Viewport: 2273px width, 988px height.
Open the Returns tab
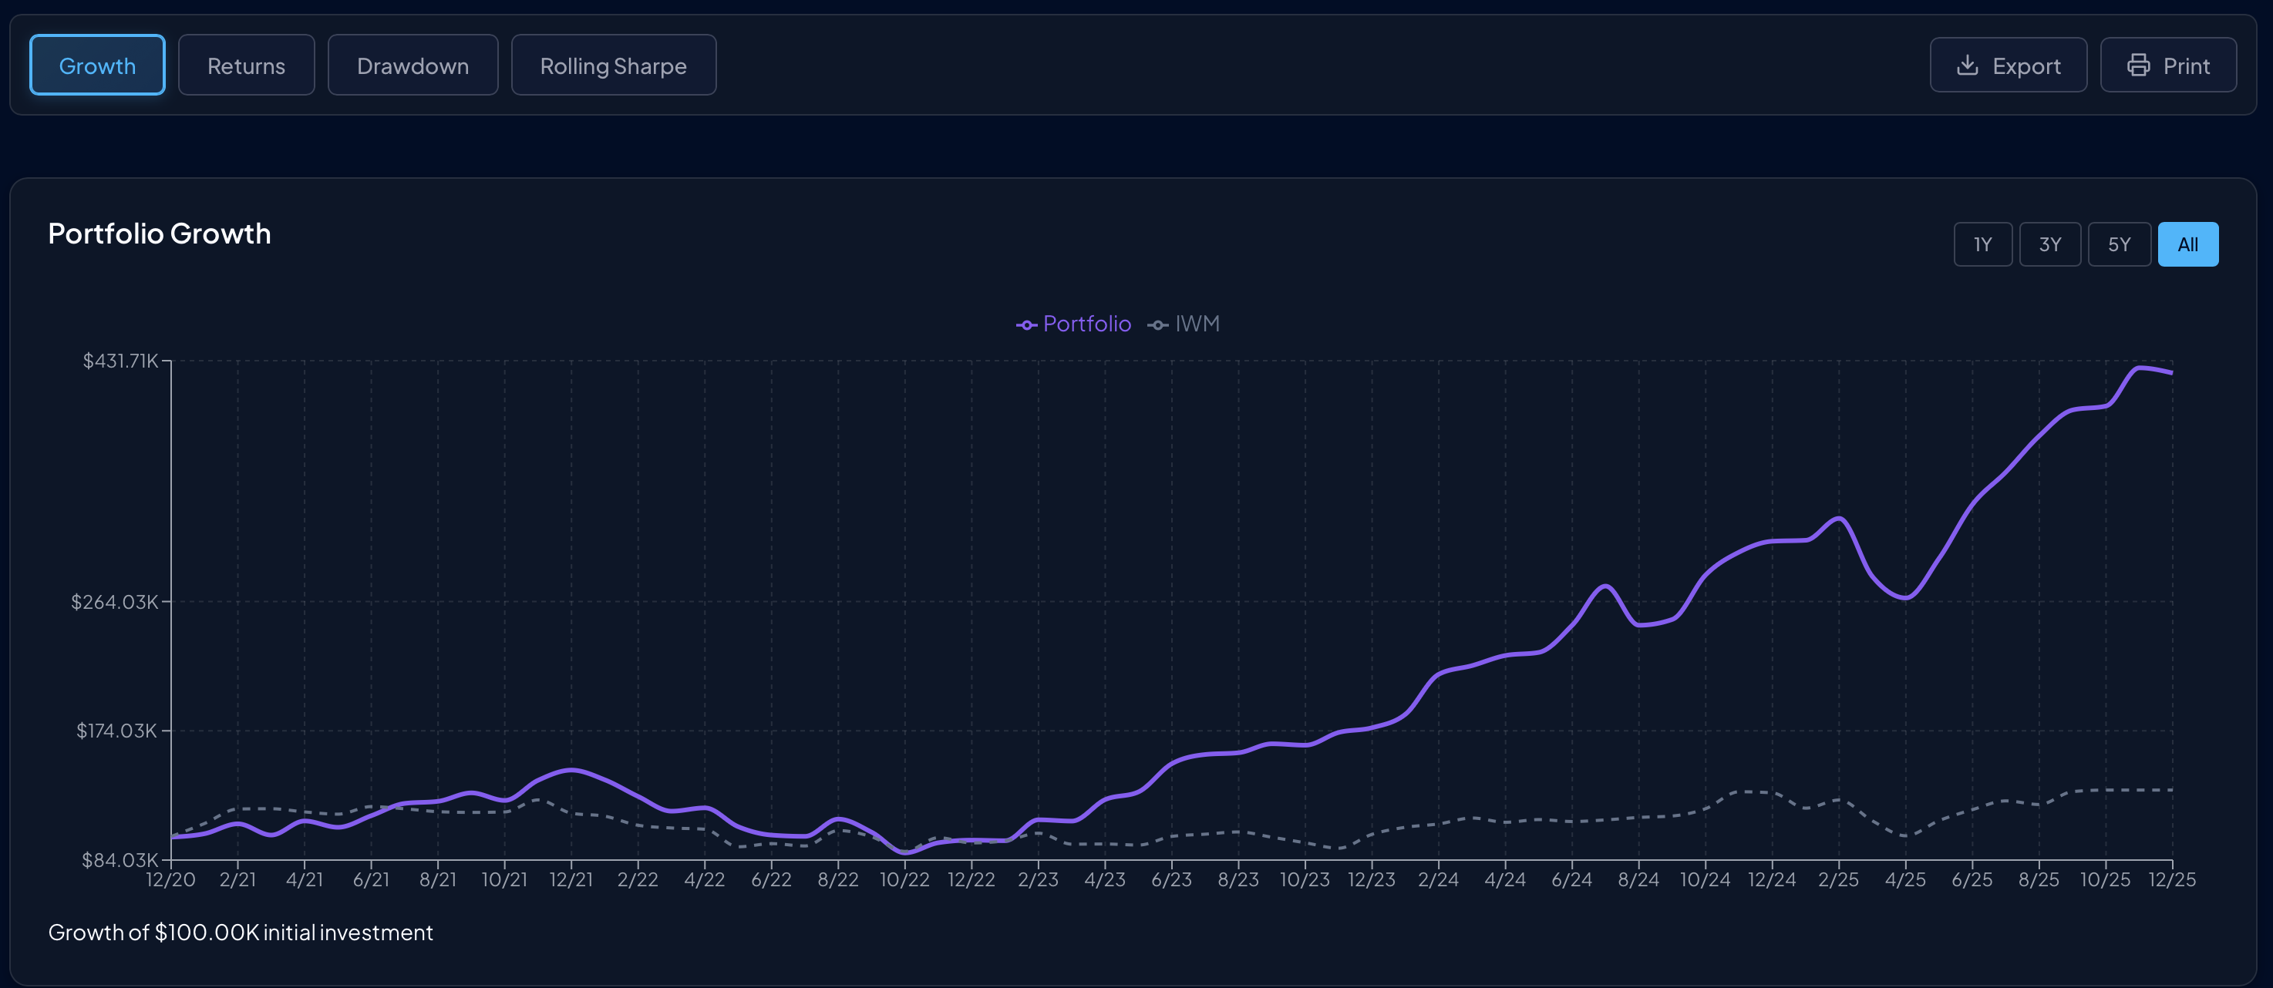point(246,66)
